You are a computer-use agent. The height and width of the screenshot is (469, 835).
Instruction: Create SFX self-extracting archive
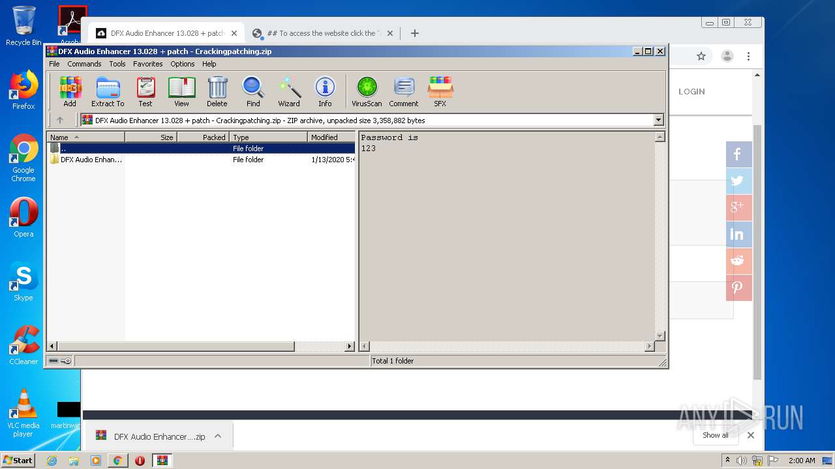click(440, 92)
